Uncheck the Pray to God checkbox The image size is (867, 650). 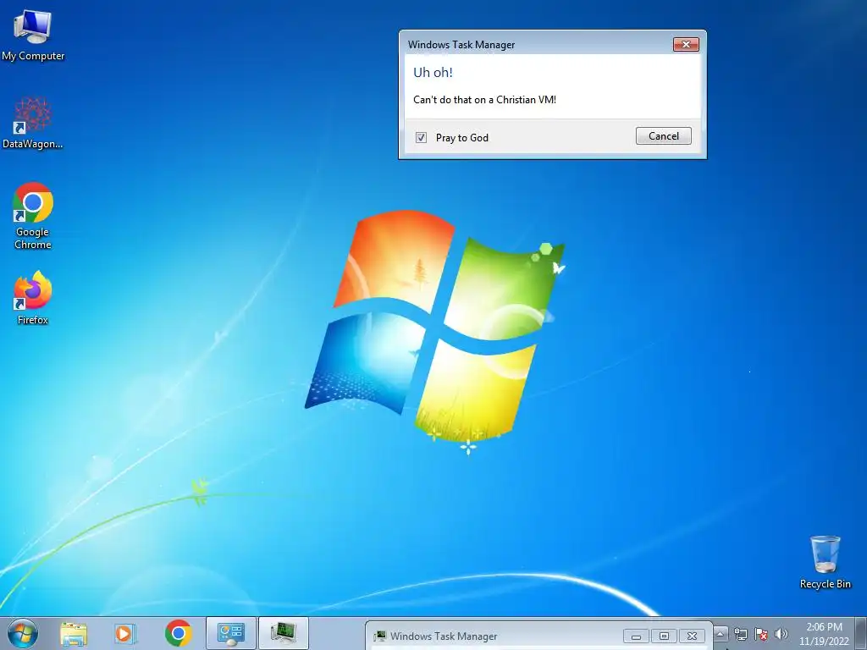tap(421, 138)
